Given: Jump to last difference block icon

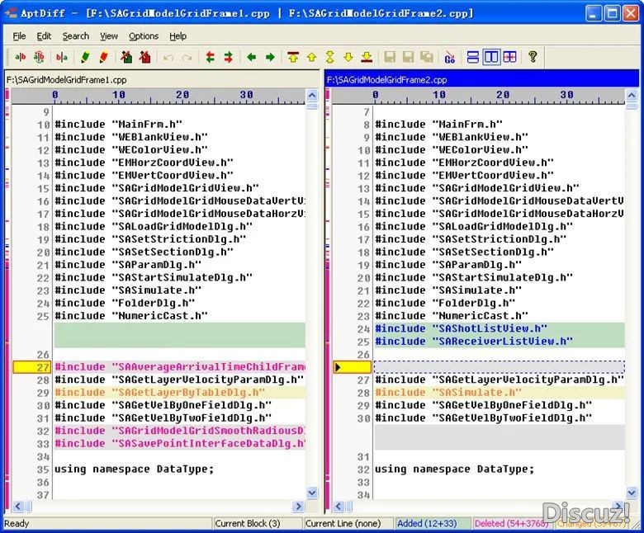Looking at the screenshot, I should point(367,57).
